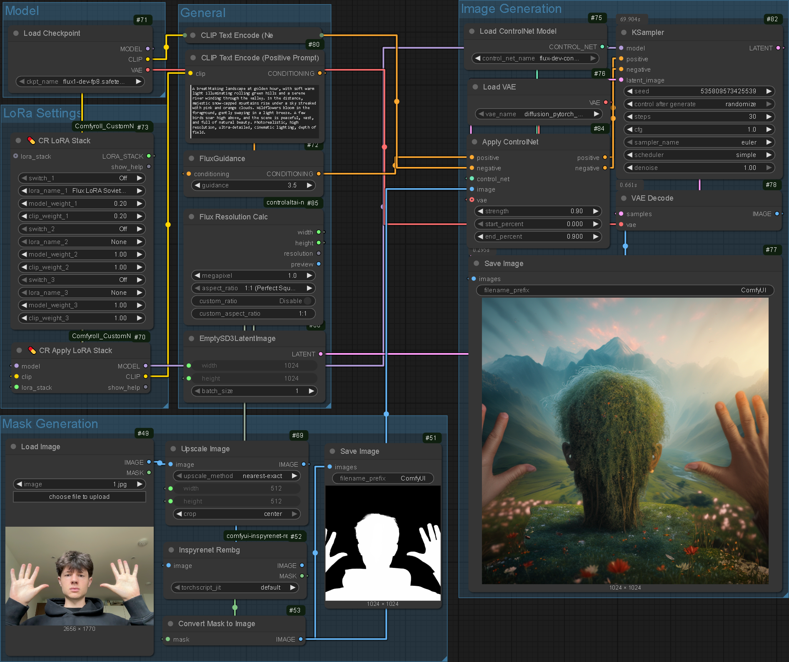Viewport: 789px width, 662px height.
Task: Click the custom_aspect_ratio field
Action: point(253,314)
